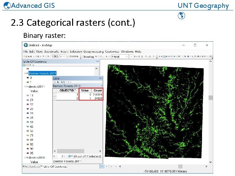Click the Refresh map view button
This screenshot has width=235, height=176.
point(111,166)
